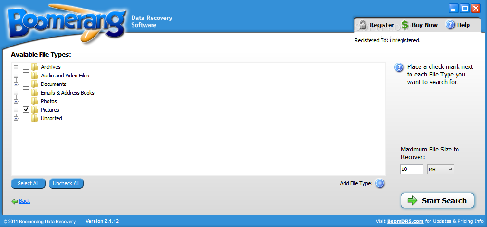Check the Archives checkbox
Screen dimensions: 487x227
point(26,67)
